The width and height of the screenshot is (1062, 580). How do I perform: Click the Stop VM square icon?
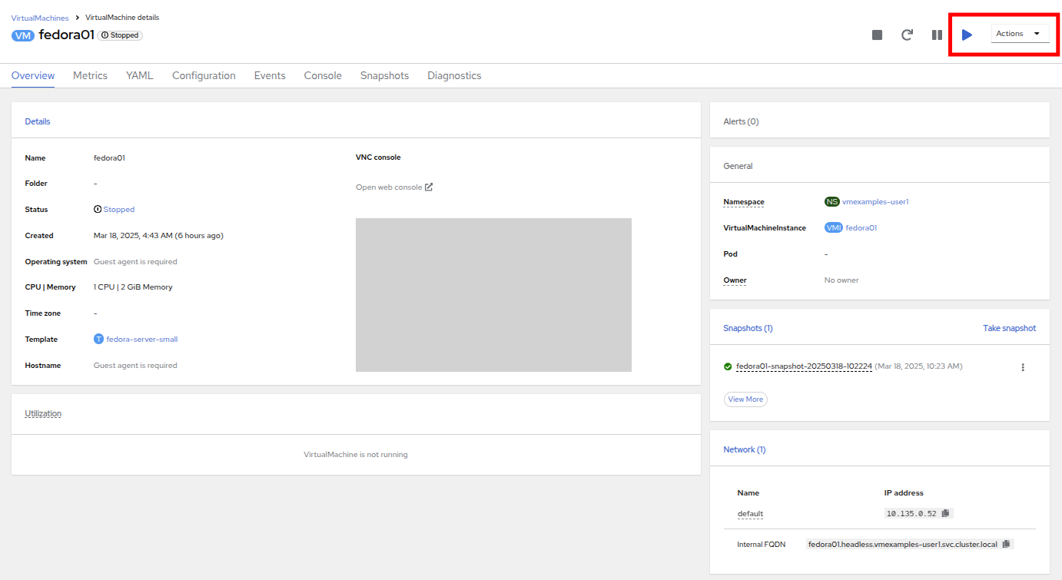(x=877, y=35)
